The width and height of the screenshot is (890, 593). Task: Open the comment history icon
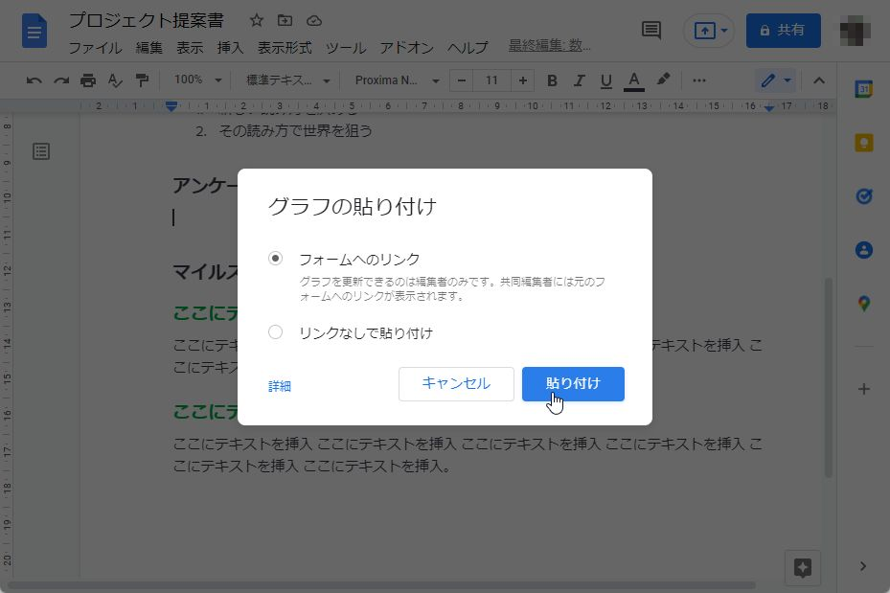(x=650, y=30)
